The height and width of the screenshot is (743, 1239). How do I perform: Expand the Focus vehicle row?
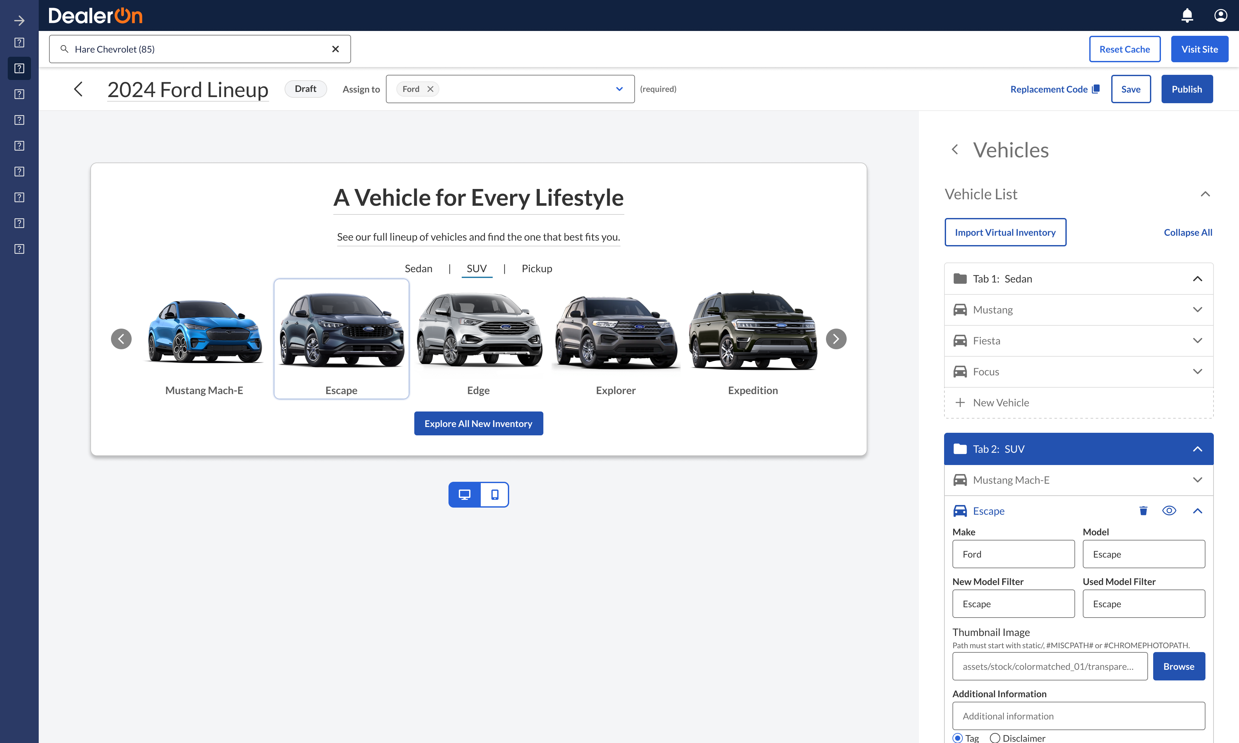point(1197,372)
